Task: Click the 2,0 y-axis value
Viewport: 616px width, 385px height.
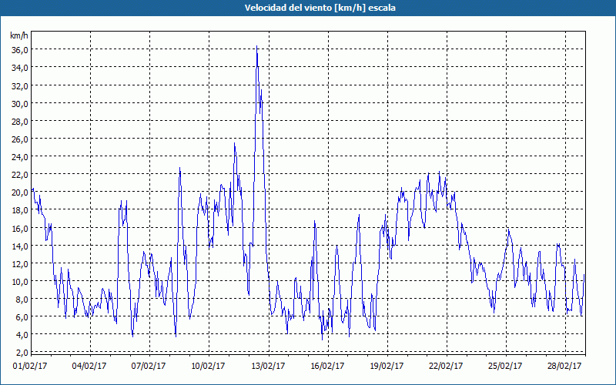Action: point(22,353)
